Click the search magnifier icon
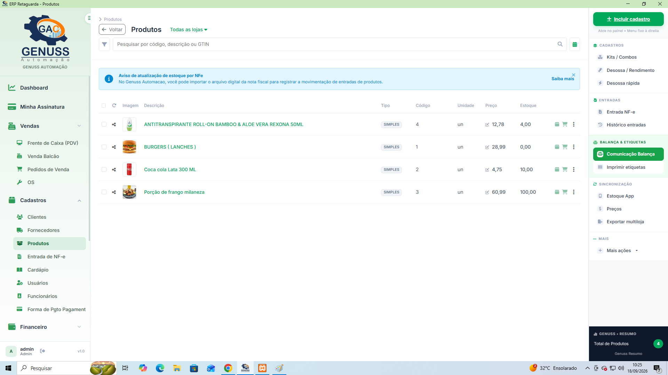The height and width of the screenshot is (375, 668). [560, 44]
